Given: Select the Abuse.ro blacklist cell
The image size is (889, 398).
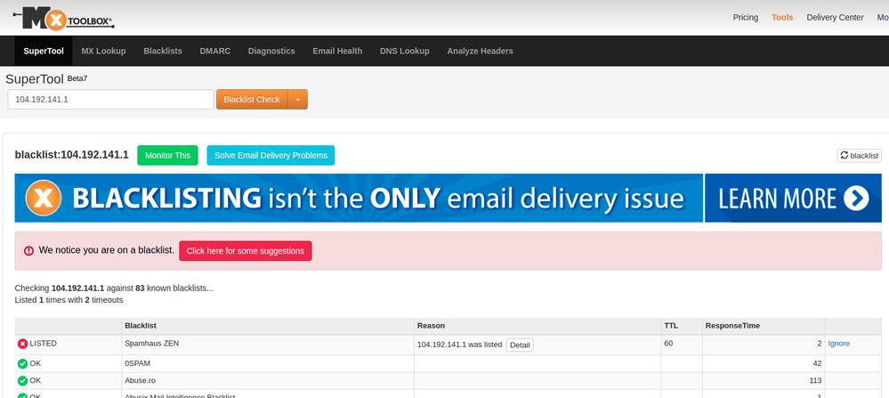Looking at the screenshot, I should click(268, 381).
